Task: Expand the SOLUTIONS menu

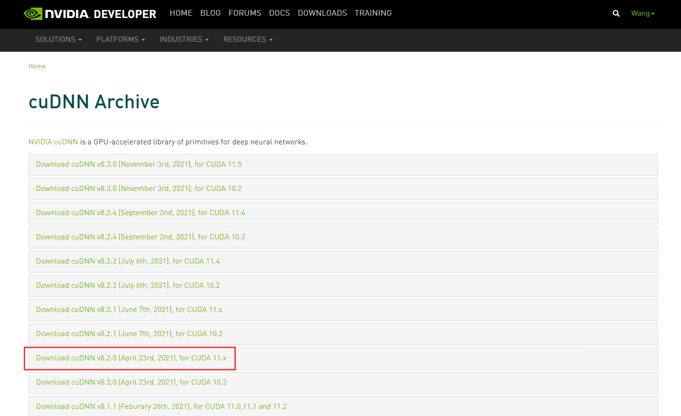Action: tap(58, 39)
